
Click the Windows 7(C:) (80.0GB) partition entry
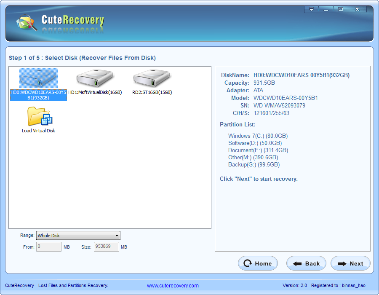(x=258, y=136)
